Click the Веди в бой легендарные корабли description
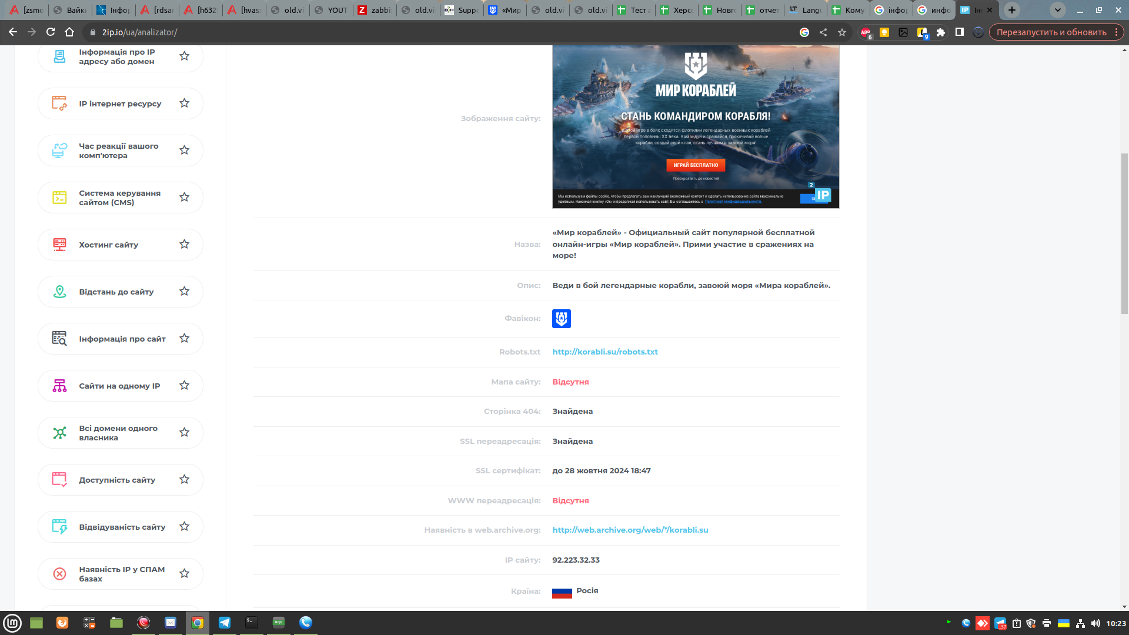1129x635 pixels. 692,286
